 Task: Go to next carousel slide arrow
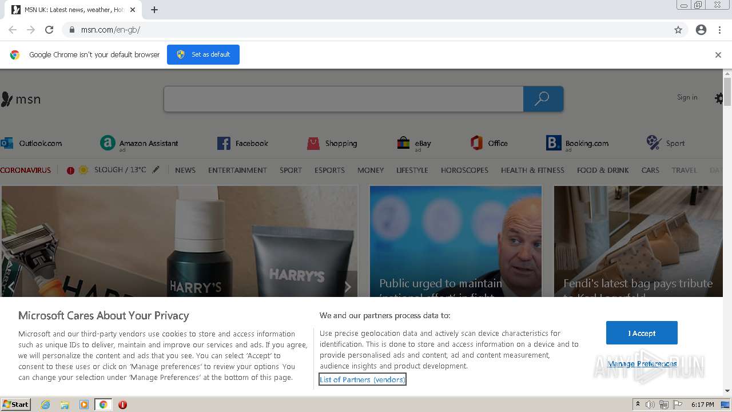[x=347, y=287]
